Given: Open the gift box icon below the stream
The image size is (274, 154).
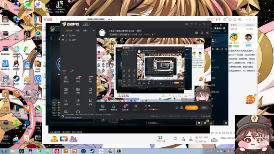Looking at the screenshot, I should (x=175, y=138).
